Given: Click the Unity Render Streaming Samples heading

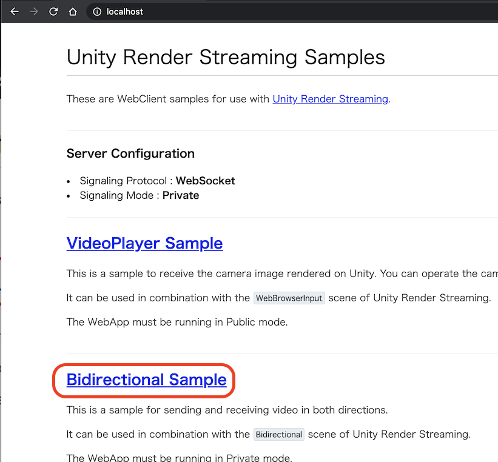Looking at the screenshot, I should [226, 57].
